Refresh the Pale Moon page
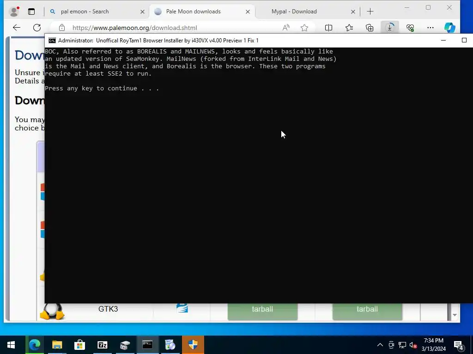Image resolution: width=473 pixels, height=354 pixels. click(37, 28)
